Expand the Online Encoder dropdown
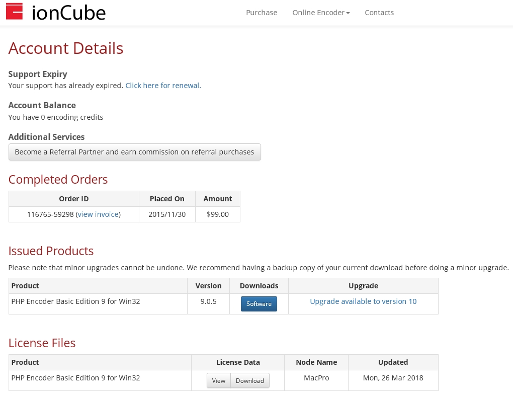The width and height of the screenshot is (513, 396). tap(321, 13)
